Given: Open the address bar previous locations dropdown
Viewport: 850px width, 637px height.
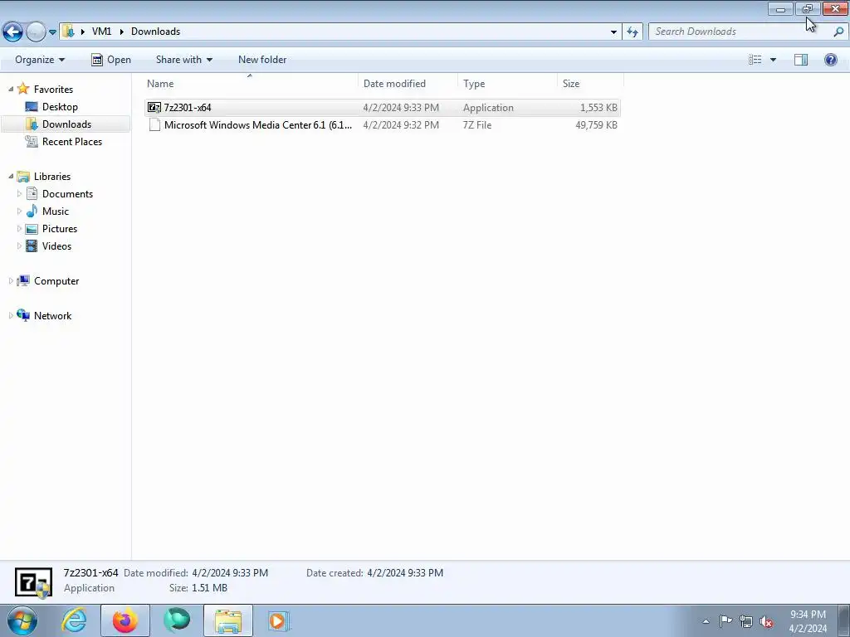Looking at the screenshot, I should (x=613, y=32).
